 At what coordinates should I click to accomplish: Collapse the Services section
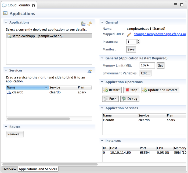6,70
